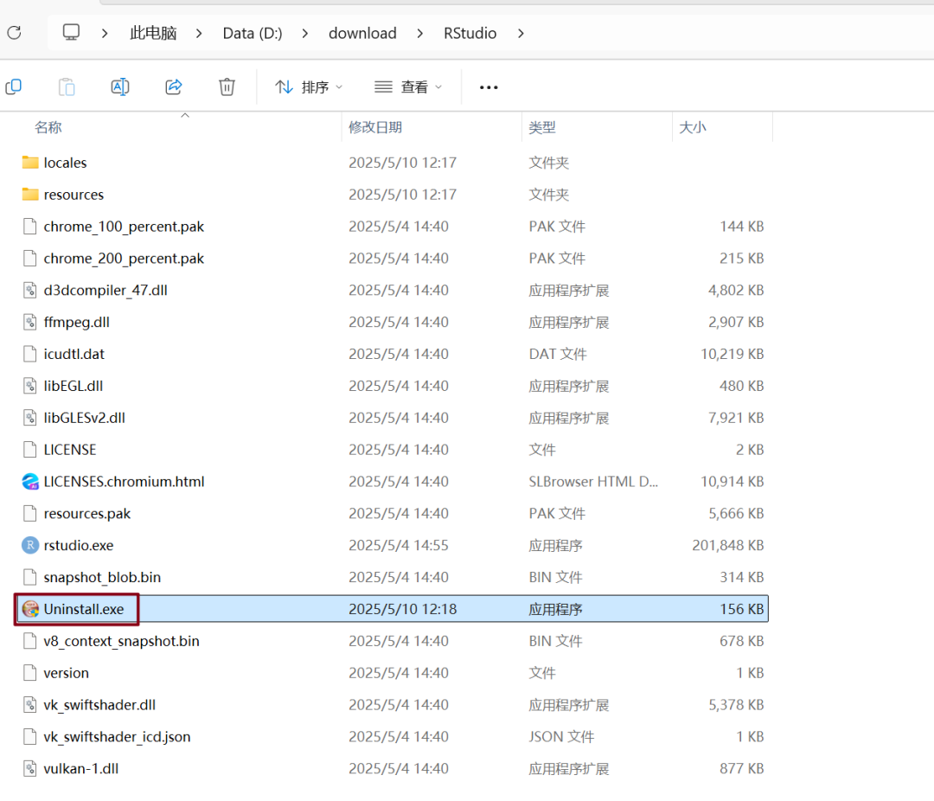This screenshot has height=801, width=934.
Task: Expand chevron after download breadcrumb
Action: click(420, 34)
